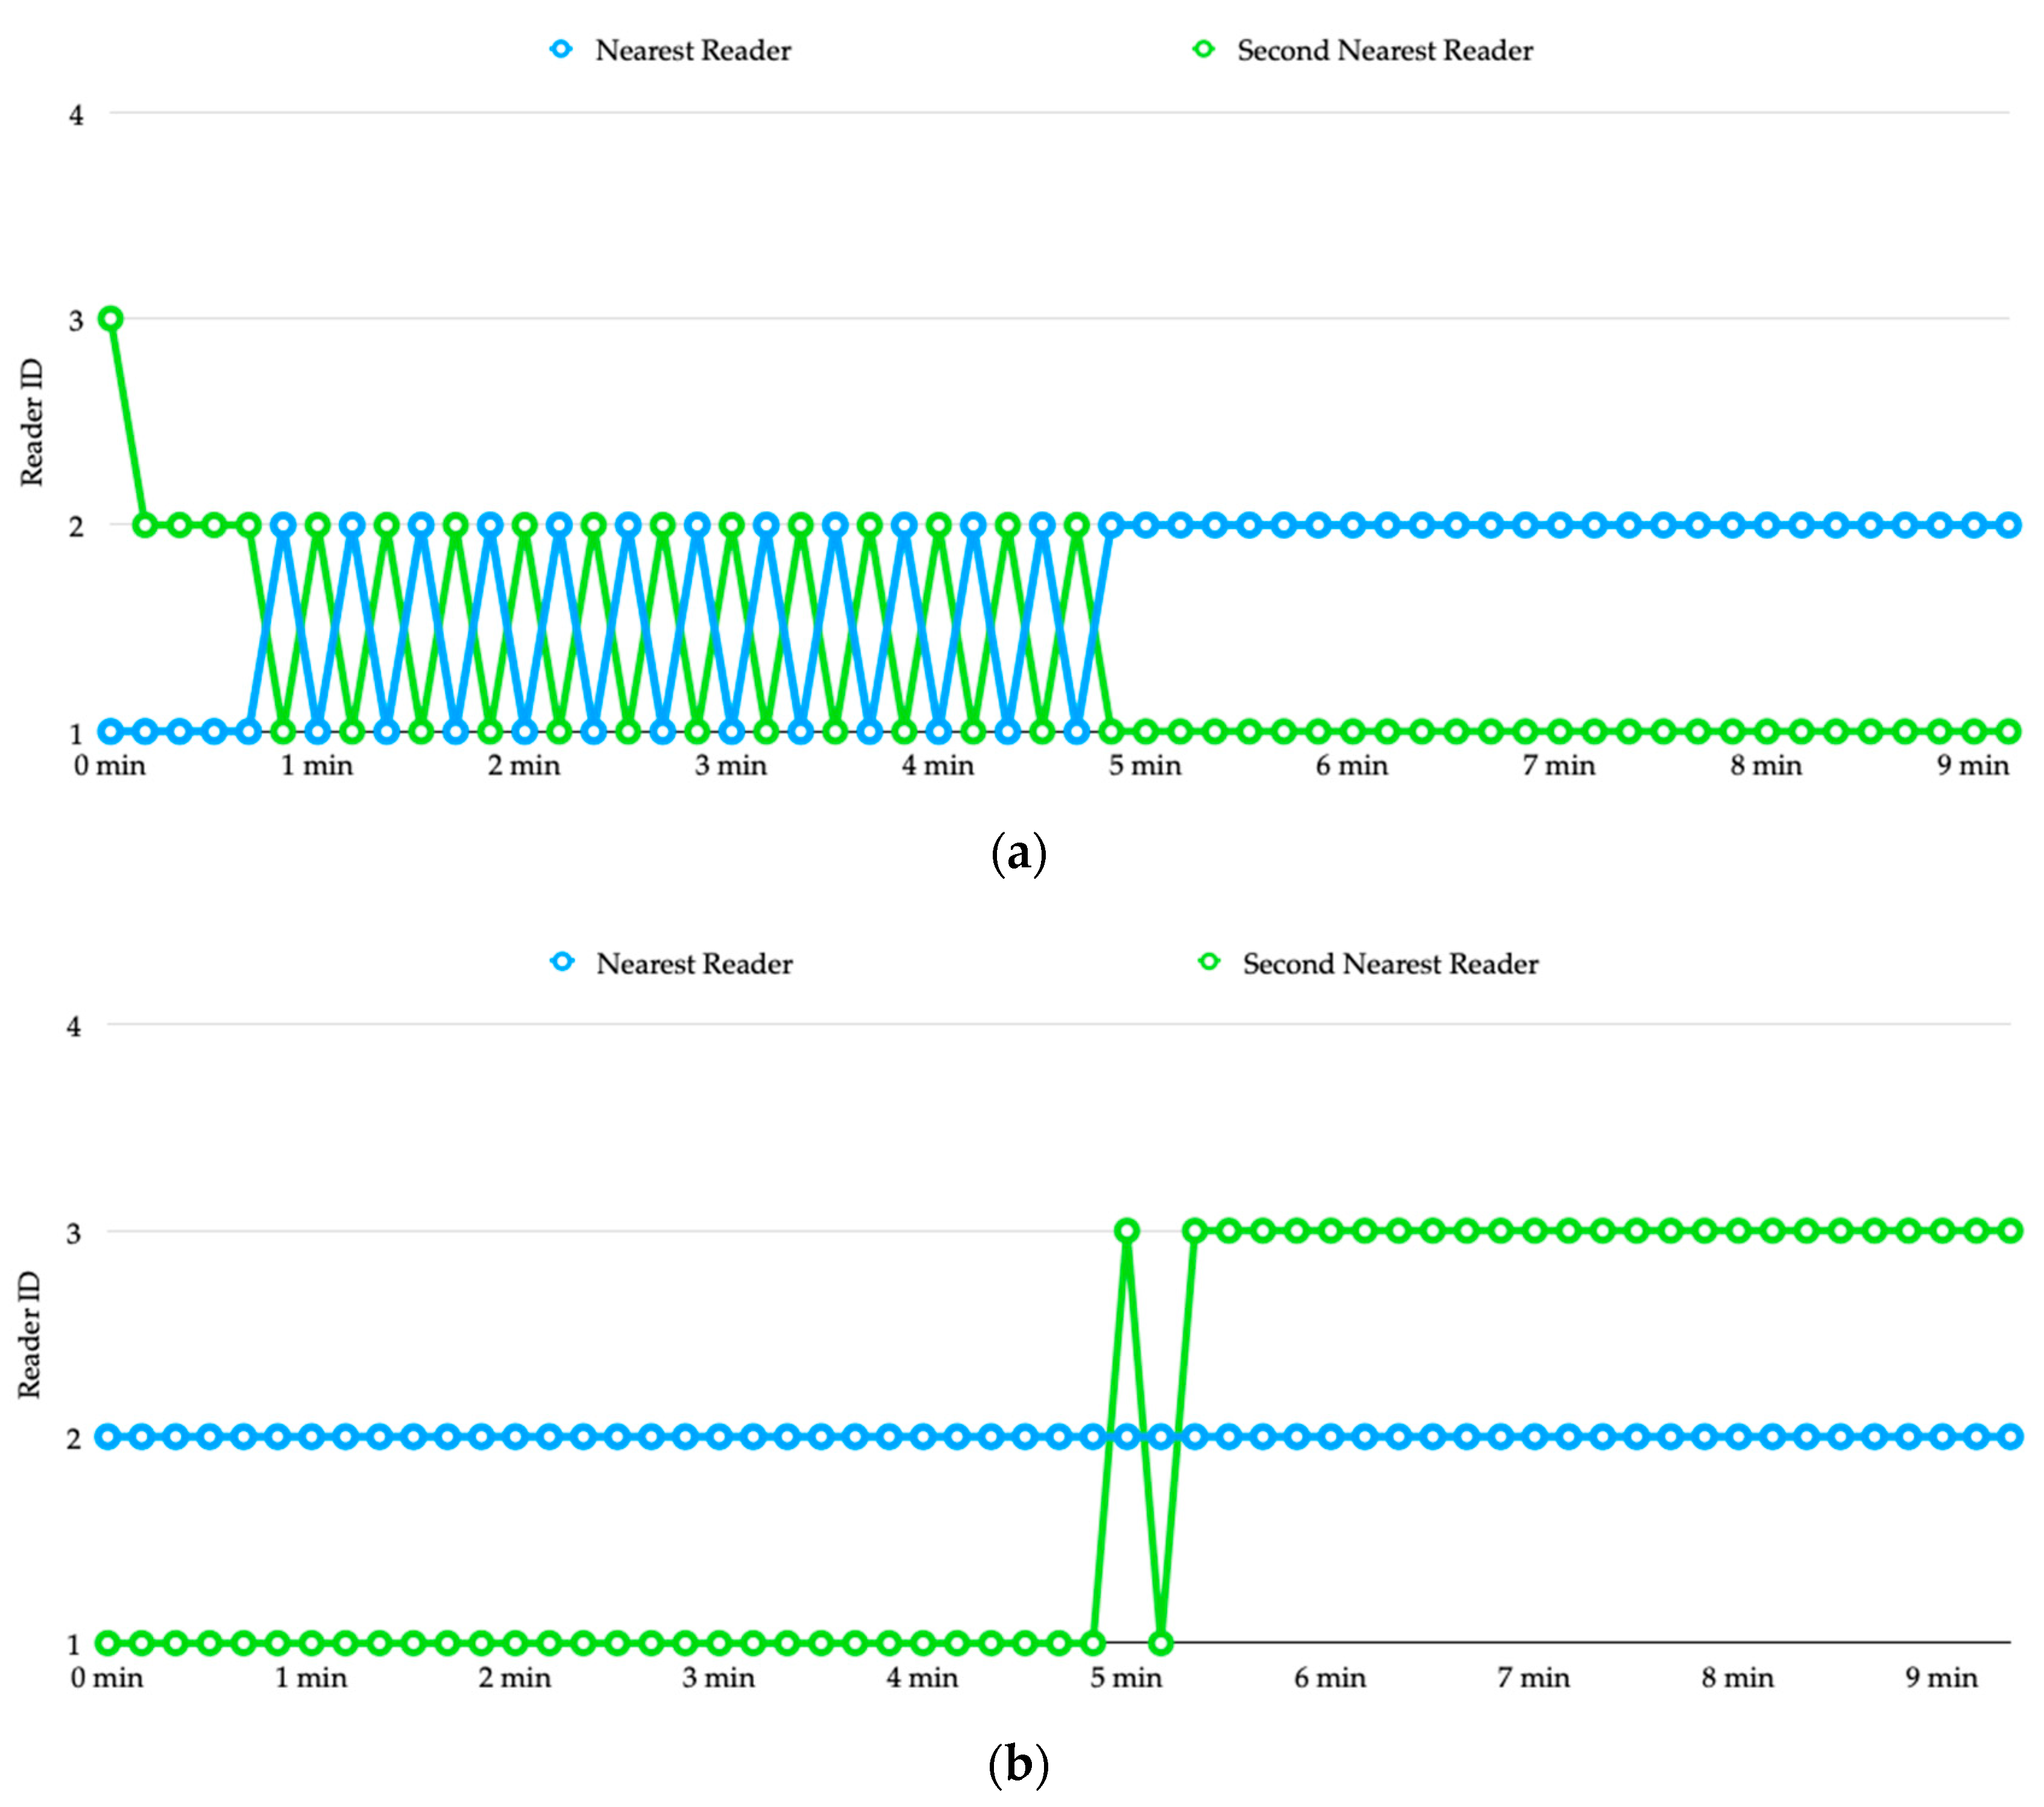Click the 'Reader ID' y-axis title in chart (a)
This screenshot has width=2044, height=1807.
[32, 422]
